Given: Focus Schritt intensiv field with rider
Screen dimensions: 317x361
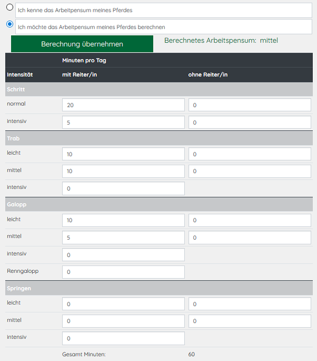Looking at the screenshot, I should 123,122.
